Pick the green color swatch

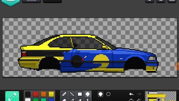click(x=36, y=100)
